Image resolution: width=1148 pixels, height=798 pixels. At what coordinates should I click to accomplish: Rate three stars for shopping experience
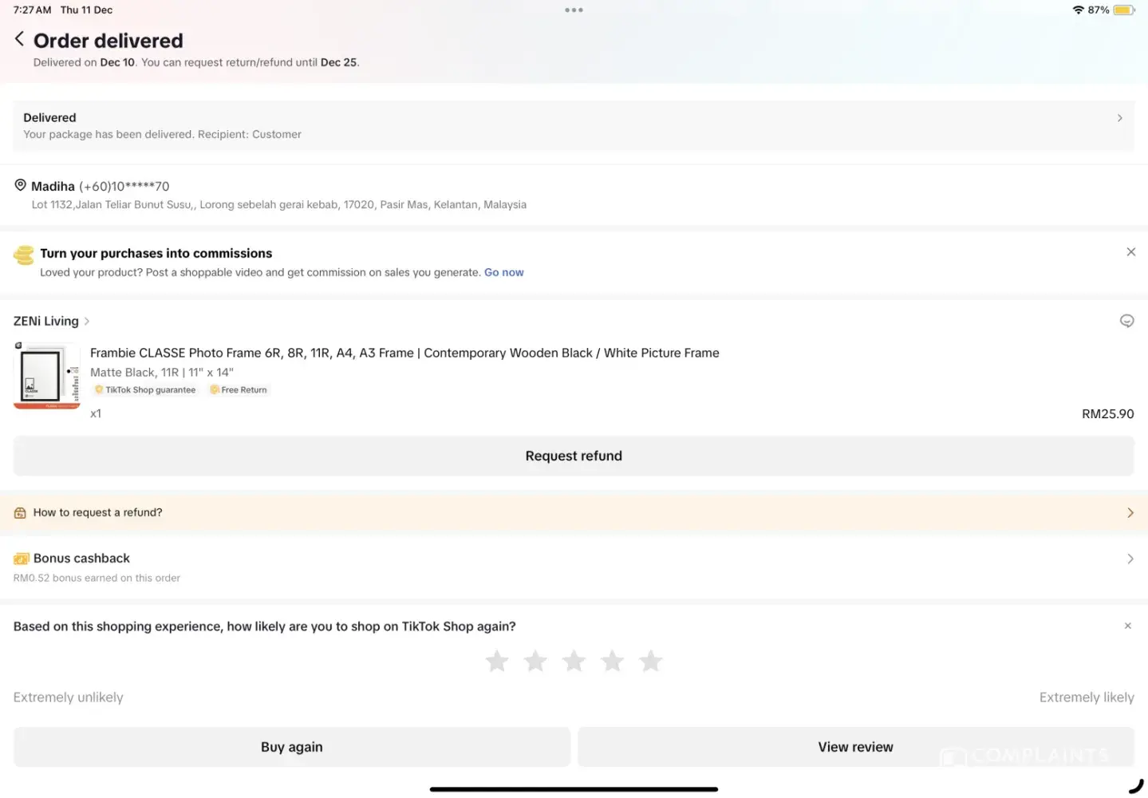[574, 661]
